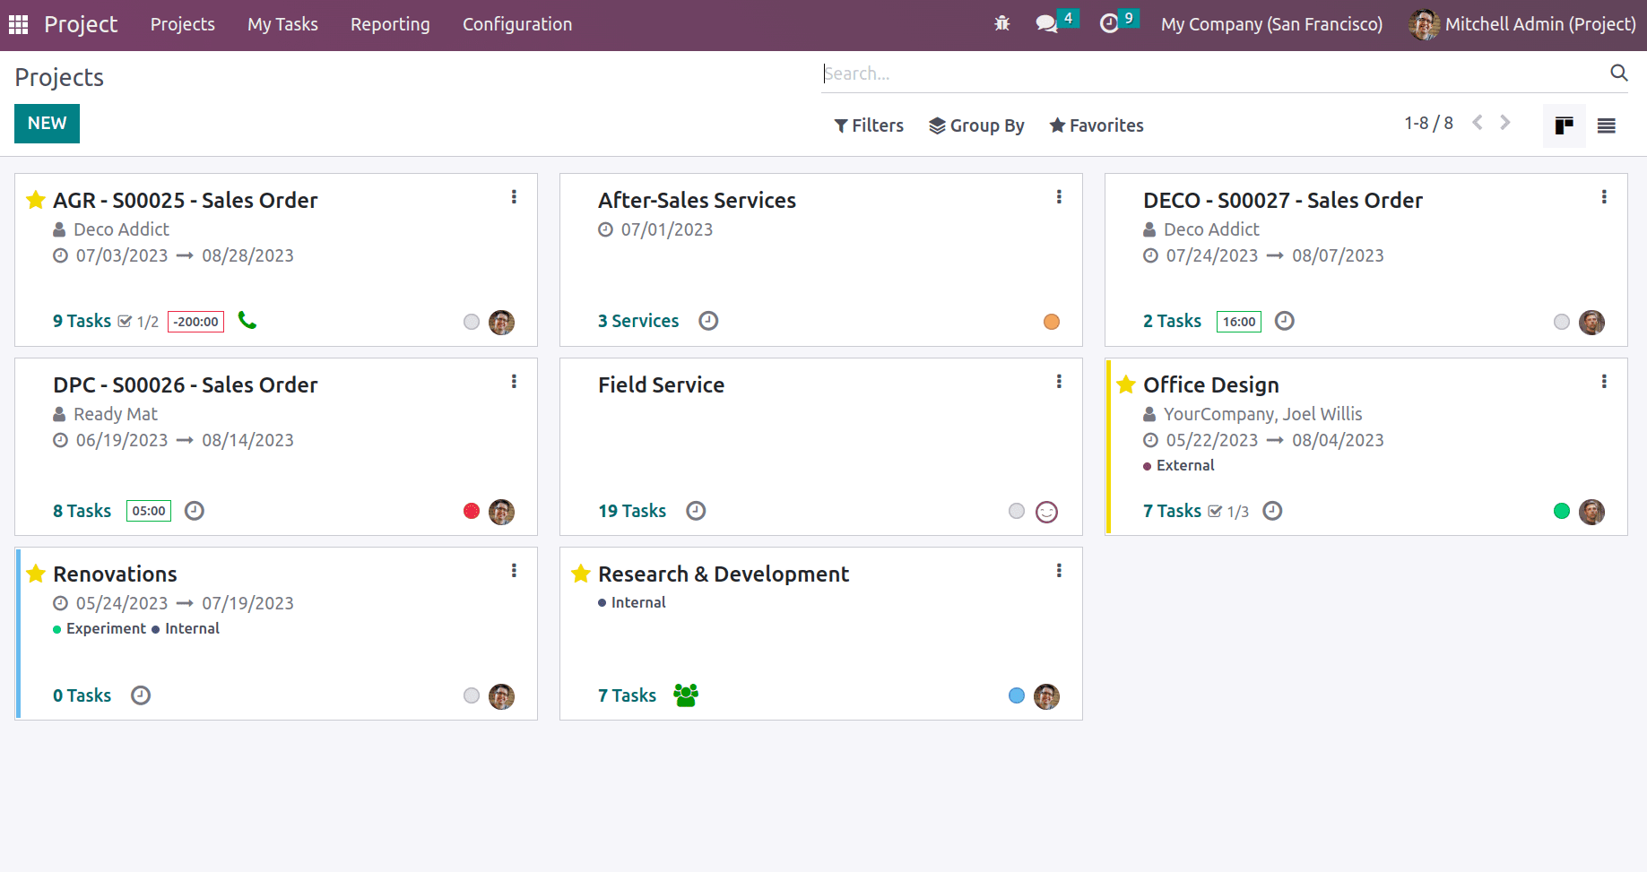Open the Reporting menu
Screen dimensions: 1647x872
390,24
